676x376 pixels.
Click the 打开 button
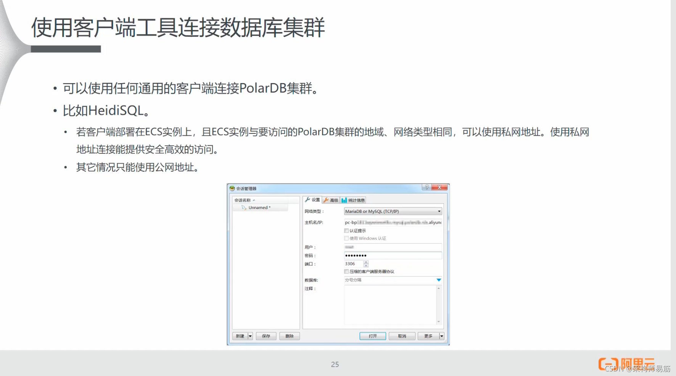(x=373, y=336)
